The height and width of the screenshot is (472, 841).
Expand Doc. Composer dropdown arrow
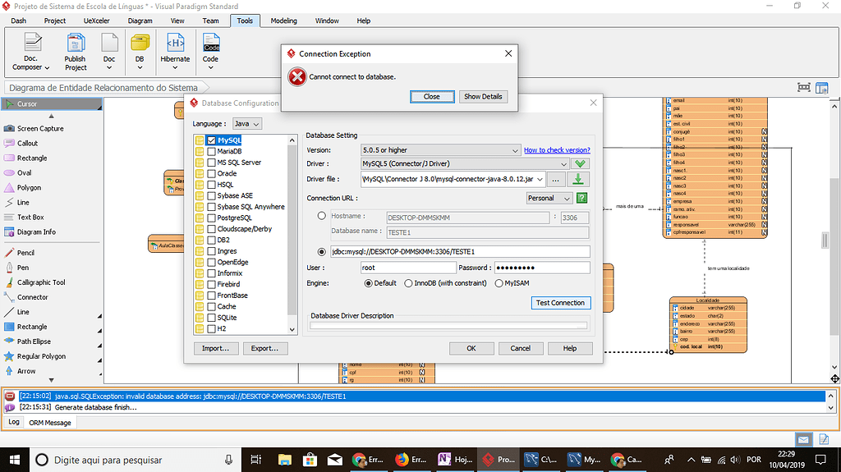pyautogui.click(x=47, y=68)
